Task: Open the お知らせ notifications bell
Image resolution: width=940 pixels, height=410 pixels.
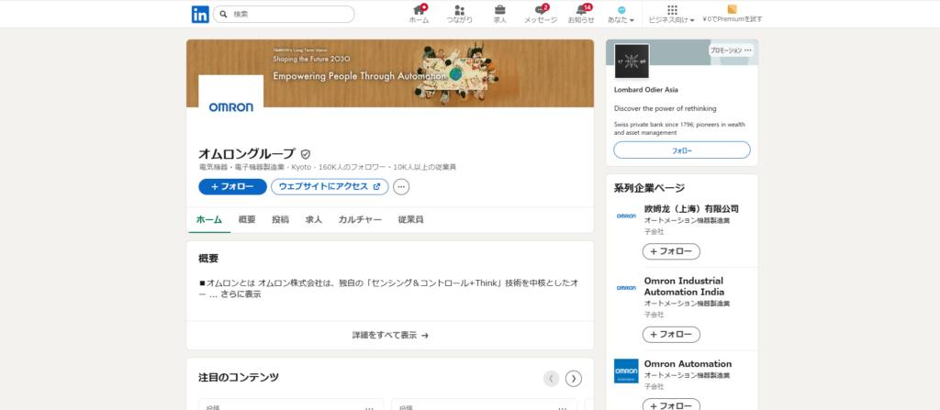Action: click(x=580, y=10)
